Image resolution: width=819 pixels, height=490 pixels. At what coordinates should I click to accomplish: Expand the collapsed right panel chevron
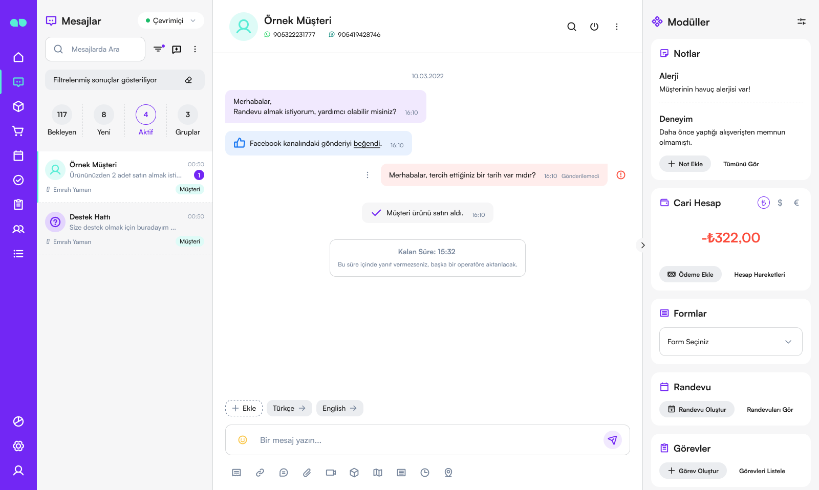tap(642, 246)
